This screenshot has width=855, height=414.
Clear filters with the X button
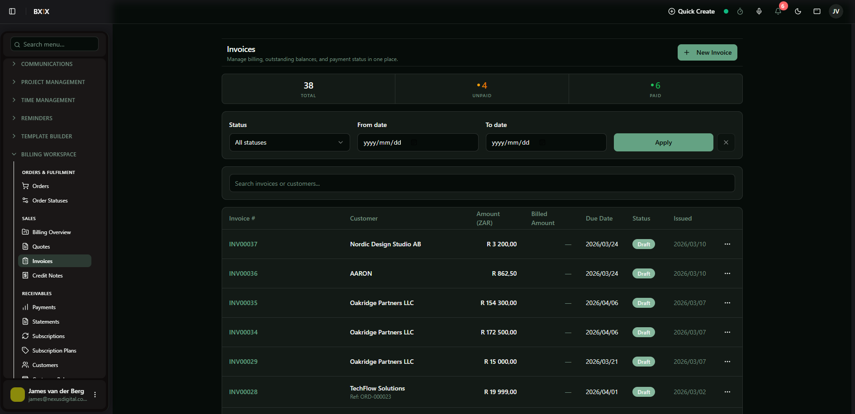tap(726, 142)
